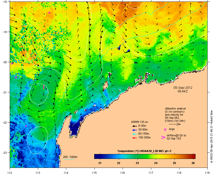Click the 0.5m/s velocity scale arrow
Screen dimensions: 215x174
tap(175, 124)
